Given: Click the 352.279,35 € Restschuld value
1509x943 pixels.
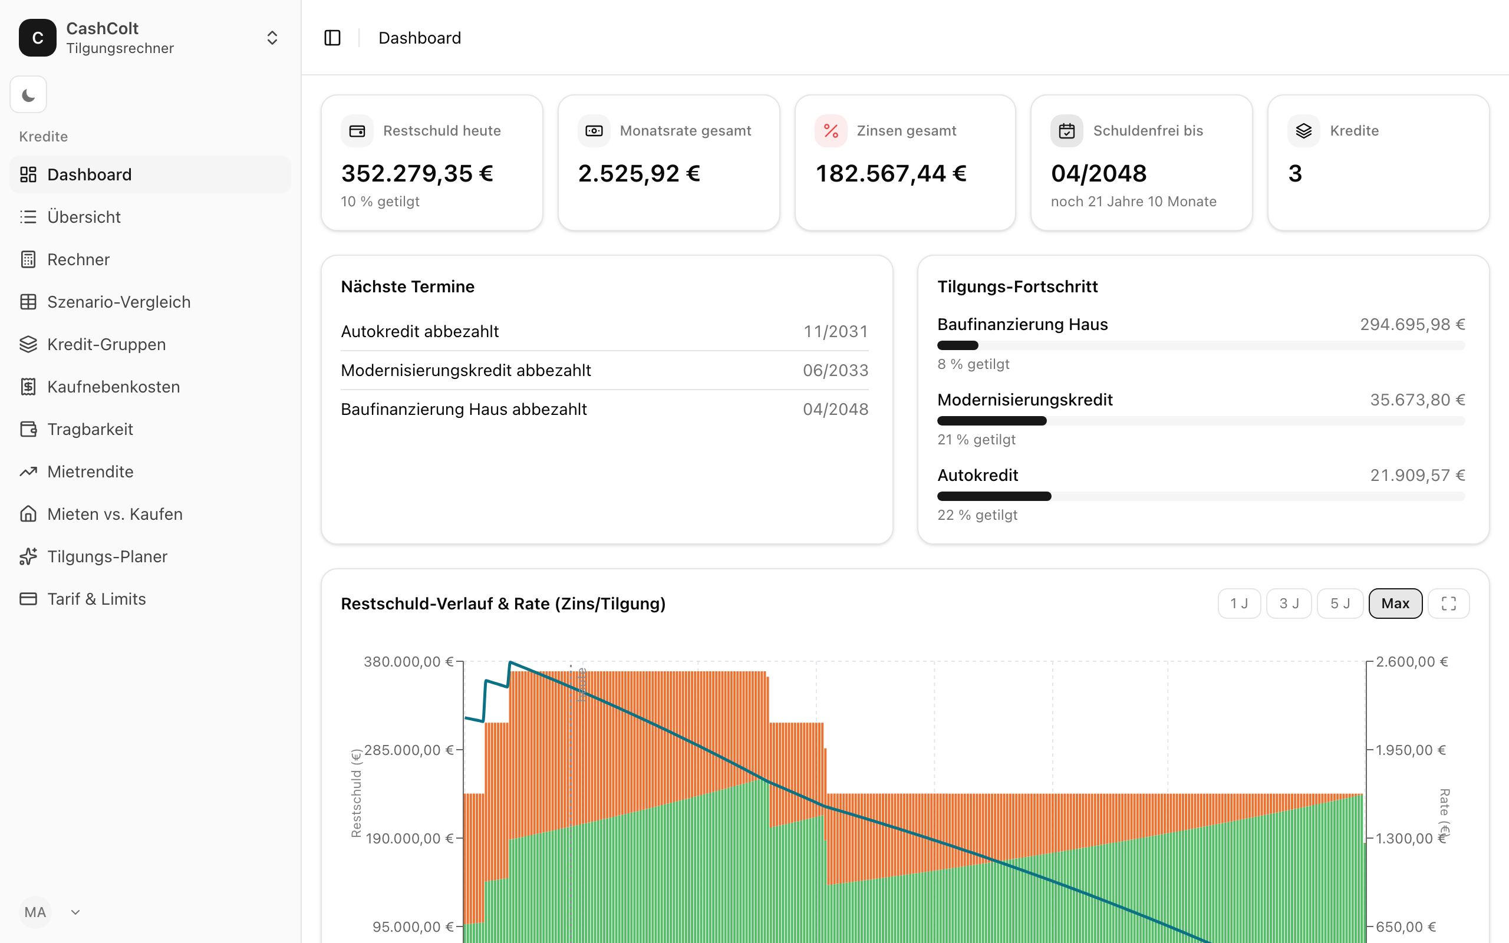Looking at the screenshot, I should coord(417,173).
